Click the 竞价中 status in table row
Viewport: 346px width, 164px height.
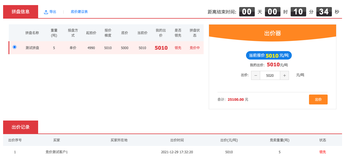coord(195,48)
